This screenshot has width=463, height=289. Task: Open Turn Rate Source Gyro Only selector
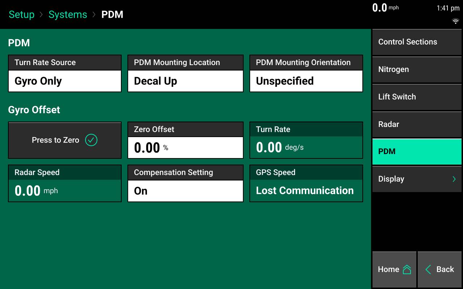coord(65,73)
